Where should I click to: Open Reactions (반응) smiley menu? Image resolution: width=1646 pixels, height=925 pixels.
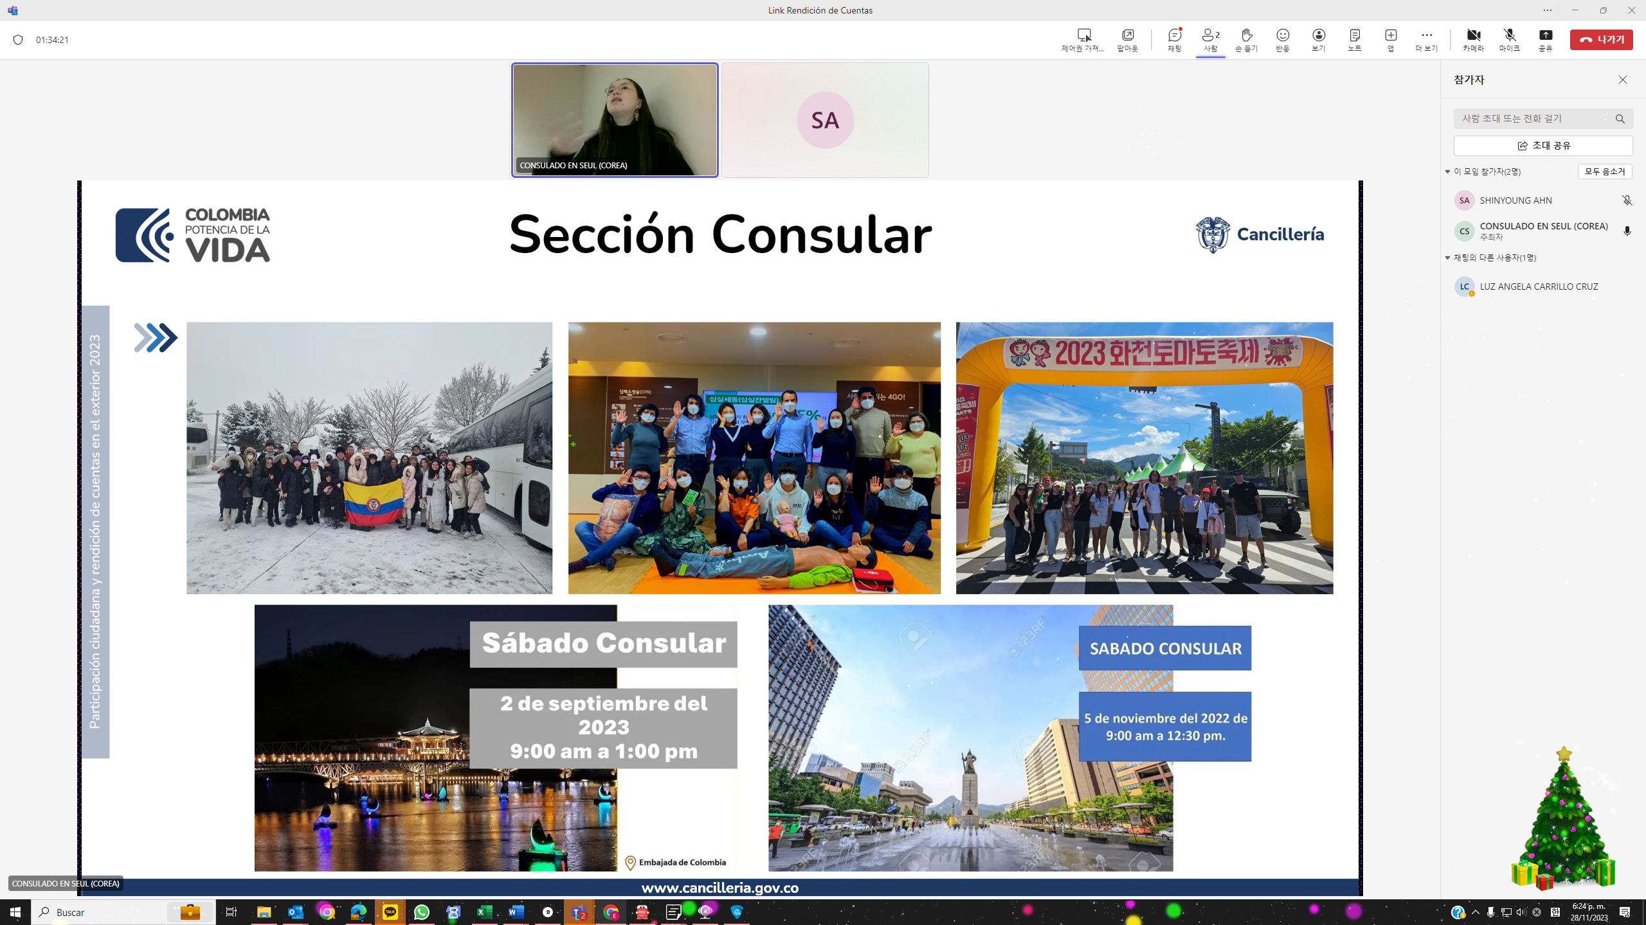(1283, 39)
